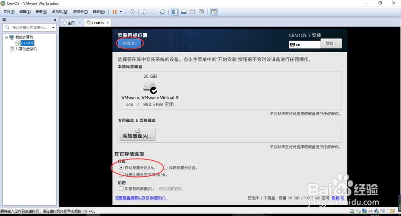Select the 我要配置分区(I) radio button
401x216 pixels.
point(166,168)
